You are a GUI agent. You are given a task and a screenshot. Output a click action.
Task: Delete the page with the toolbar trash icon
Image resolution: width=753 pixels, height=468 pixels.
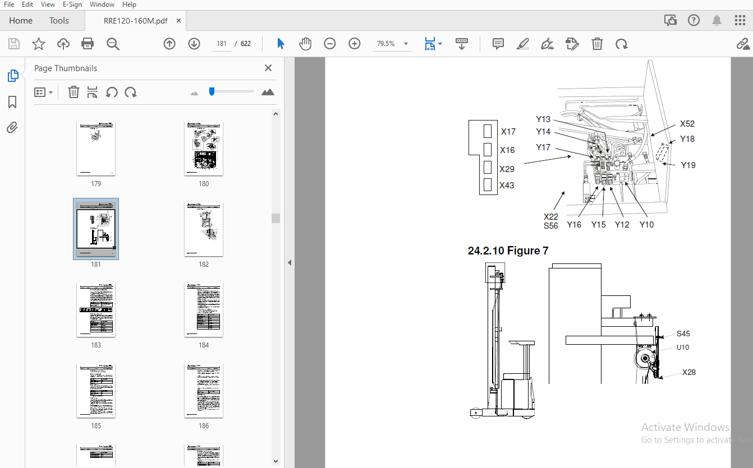(x=598, y=44)
